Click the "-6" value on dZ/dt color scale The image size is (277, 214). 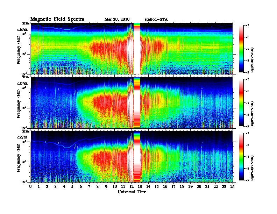coord(248,145)
